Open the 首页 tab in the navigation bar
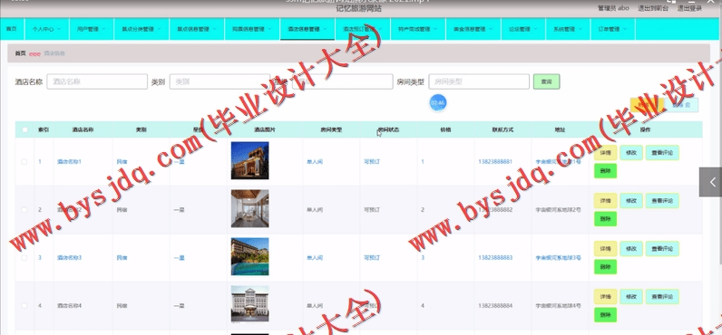Screen dimensions: 722x335 coord(12,29)
